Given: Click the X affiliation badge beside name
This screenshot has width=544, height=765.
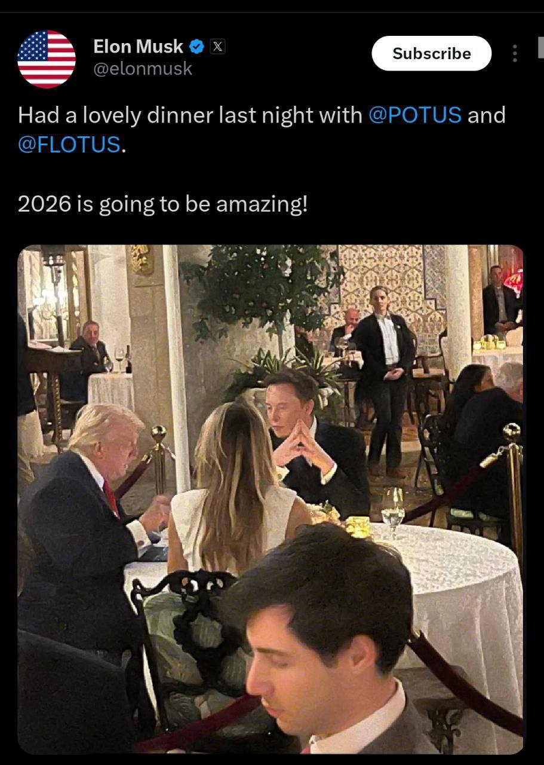Looking at the screenshot, I should [x=218, y=46].
